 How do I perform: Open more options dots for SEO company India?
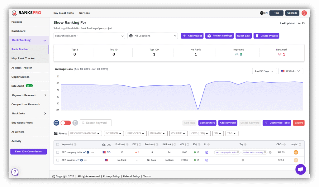point(92,152)
